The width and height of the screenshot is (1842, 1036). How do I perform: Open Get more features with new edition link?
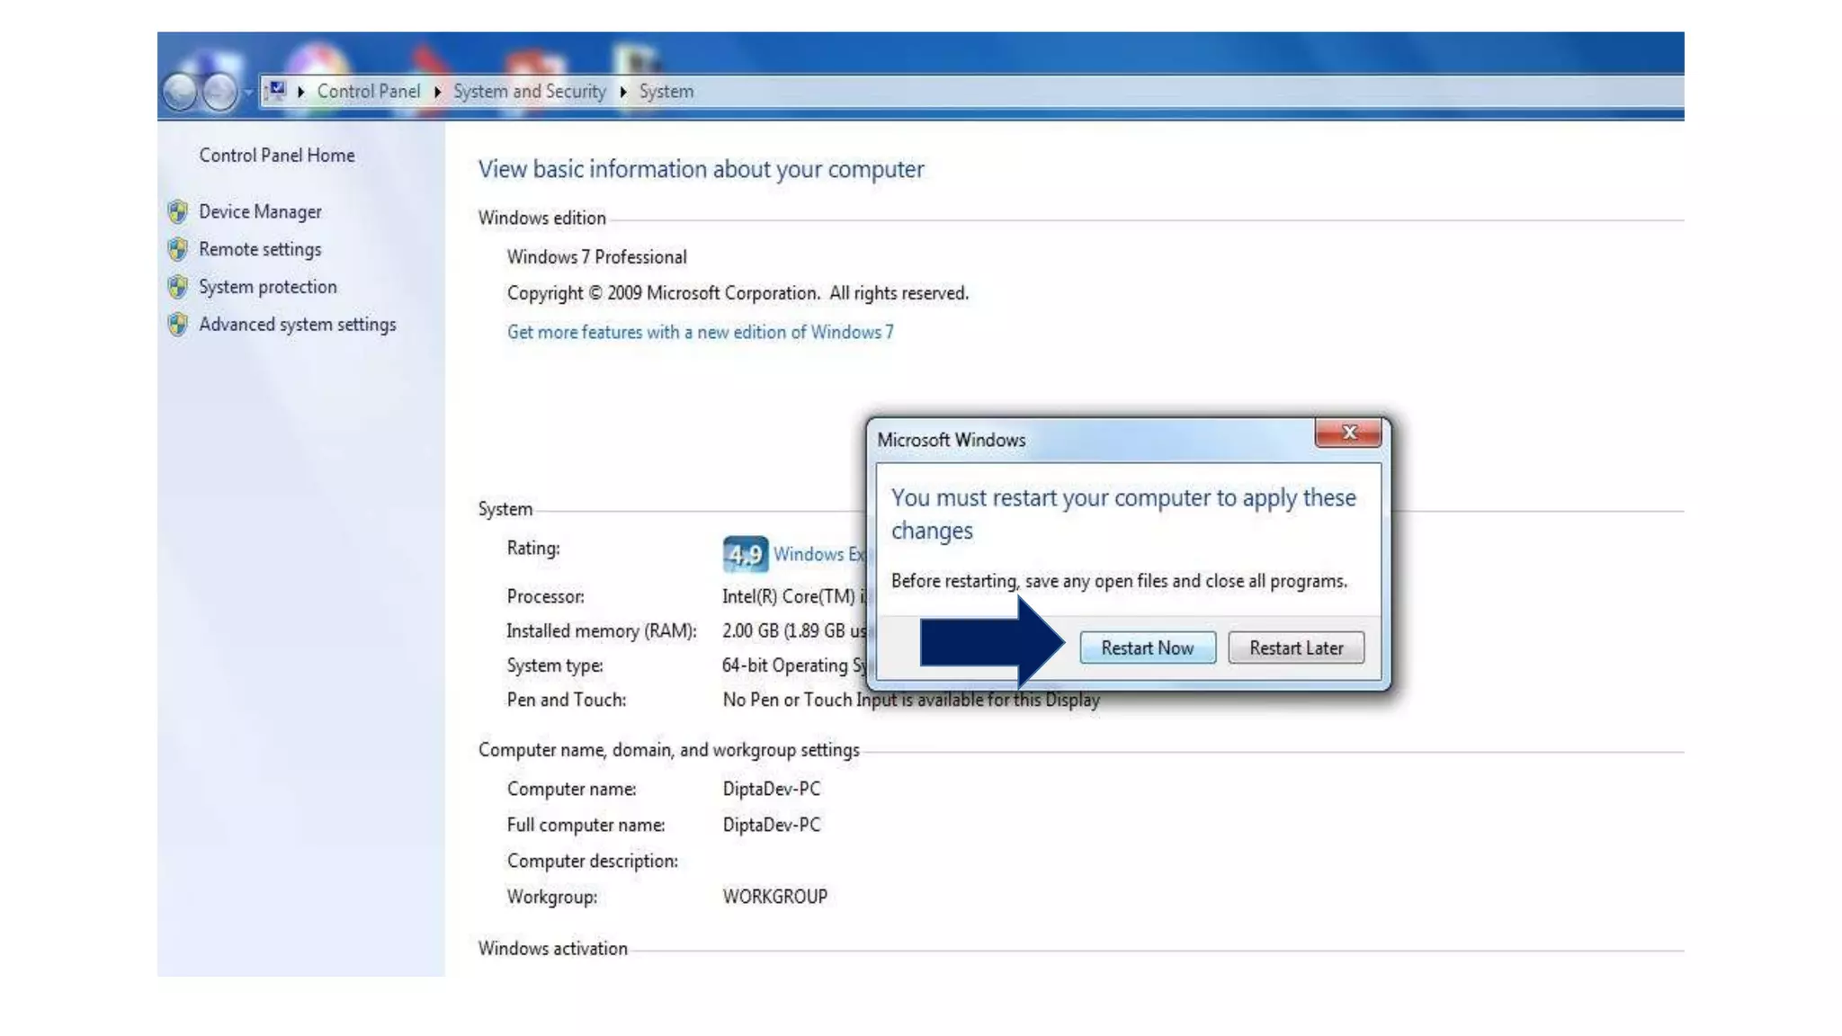tap(700, 333)
